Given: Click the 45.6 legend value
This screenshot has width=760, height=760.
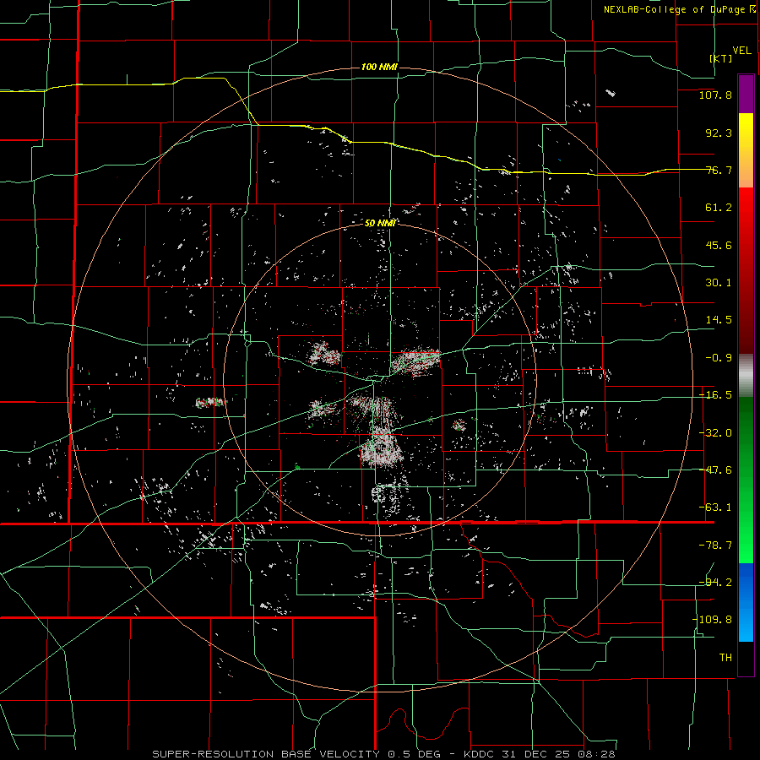Looking at the screenshot, I should (719, 245).
